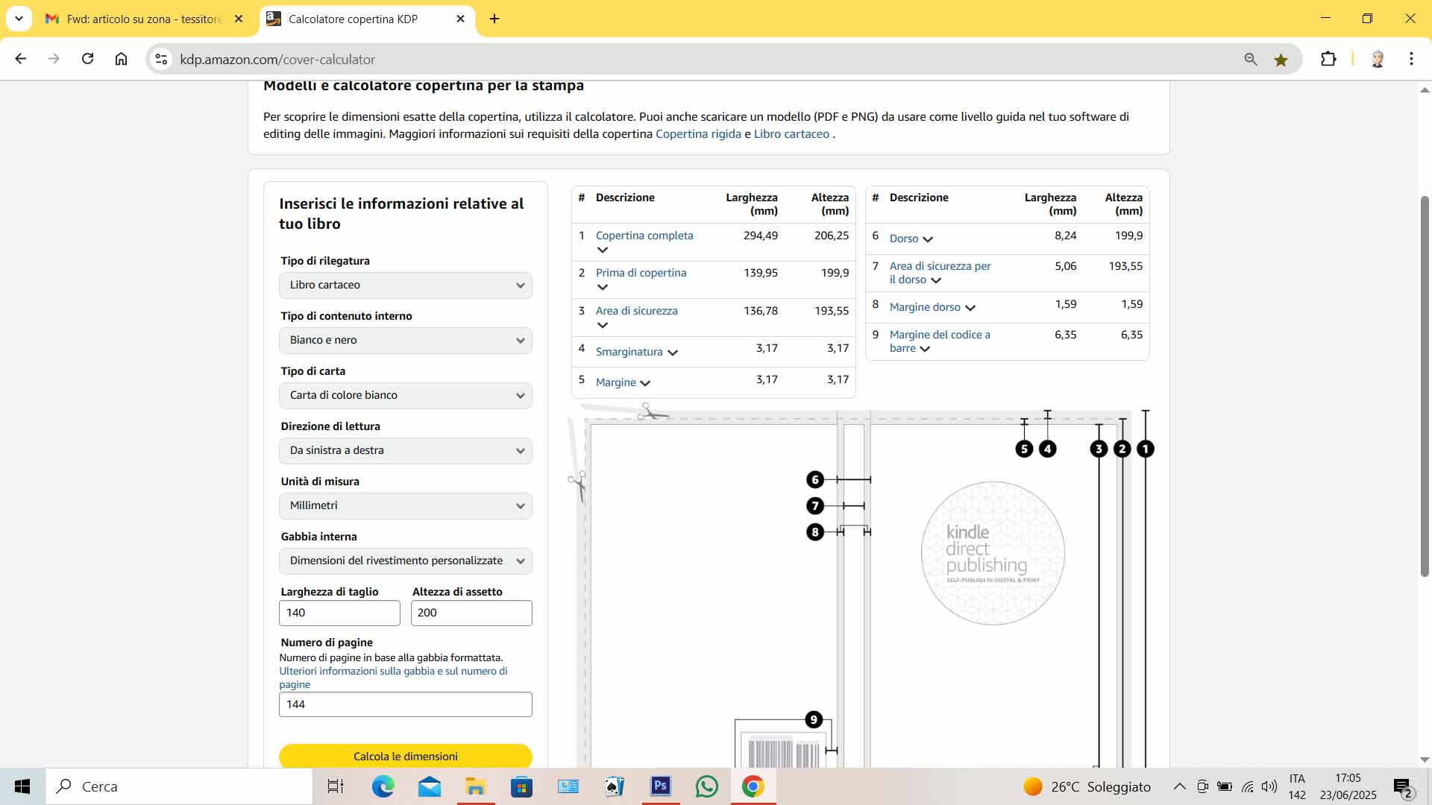The width and height of the screenshot is (1432, 805).
Task: Click the home page icon
Action: [121, 59]
